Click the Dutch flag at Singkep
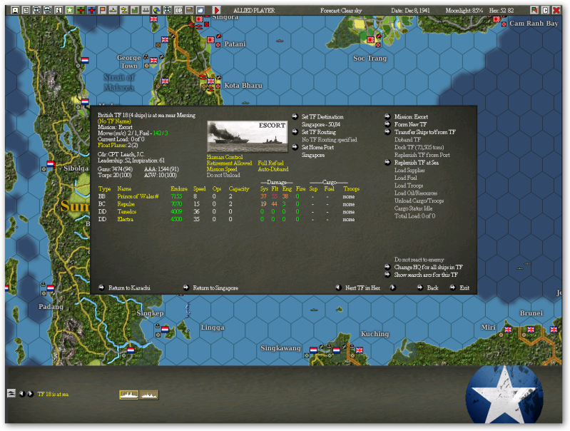This screenshot has width=570, height=431. (165, 329)
